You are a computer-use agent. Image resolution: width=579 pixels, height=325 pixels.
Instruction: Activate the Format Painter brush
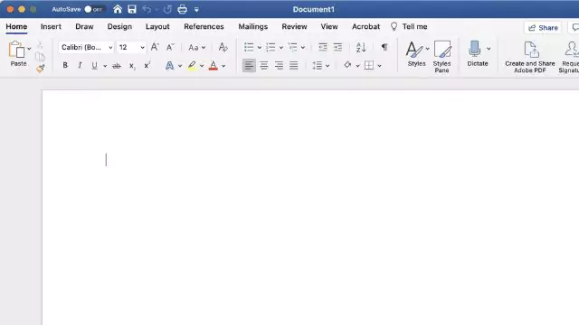(40, 69)
